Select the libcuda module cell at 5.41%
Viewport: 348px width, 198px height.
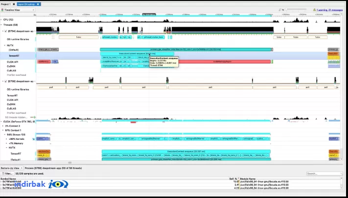click(264, 185)
